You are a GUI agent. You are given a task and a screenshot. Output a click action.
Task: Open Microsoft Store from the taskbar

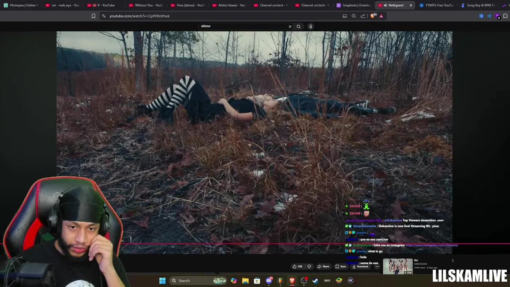pos(257,281)
